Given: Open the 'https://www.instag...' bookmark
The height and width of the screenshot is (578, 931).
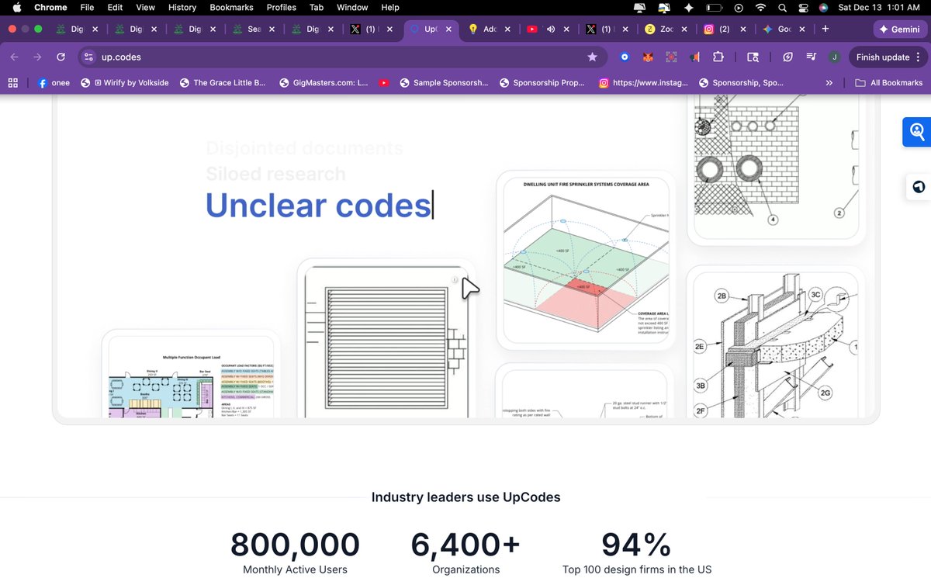Looking at the screenshot, I should click(x=643, y=82).
